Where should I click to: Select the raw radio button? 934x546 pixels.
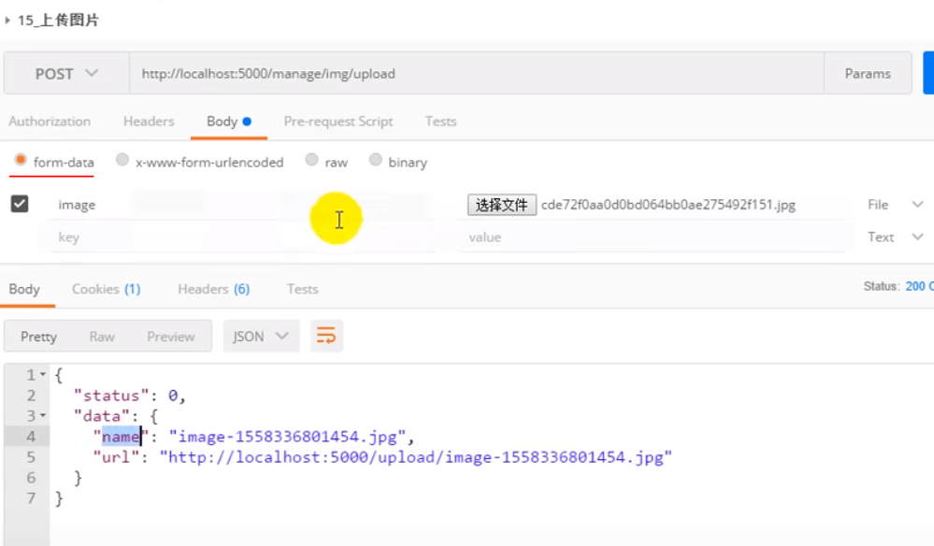click(x=311, y=160)
